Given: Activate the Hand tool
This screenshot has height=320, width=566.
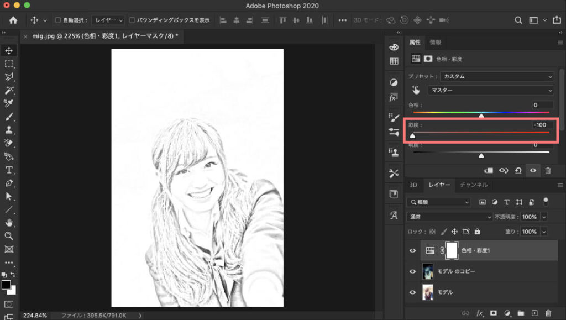Looking at the screenshot, I should 9,223.
